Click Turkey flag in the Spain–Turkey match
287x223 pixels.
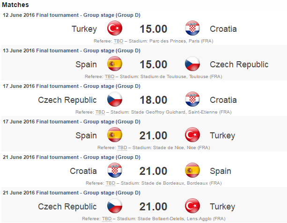pyautogui.click(x=192, y=136)
